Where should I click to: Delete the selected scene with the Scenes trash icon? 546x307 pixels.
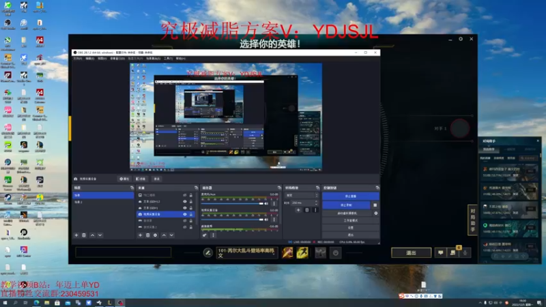point(84,235)
